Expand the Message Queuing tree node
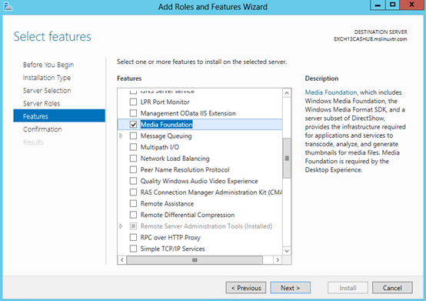The height and width of the screenshot is (301, 426). pyautogui.click(x=121, y=135)
